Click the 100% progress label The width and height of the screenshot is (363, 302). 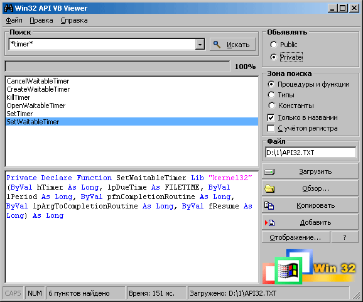pos(245,67)
